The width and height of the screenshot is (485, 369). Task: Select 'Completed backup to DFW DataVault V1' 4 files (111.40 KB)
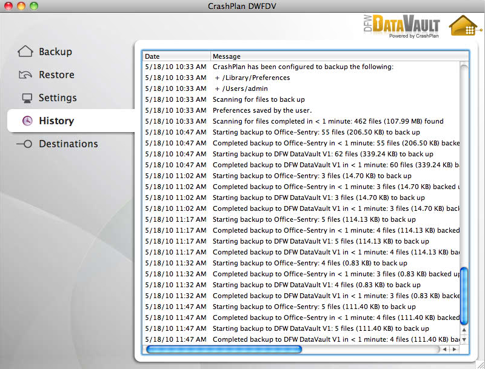(x=301, y=339)
